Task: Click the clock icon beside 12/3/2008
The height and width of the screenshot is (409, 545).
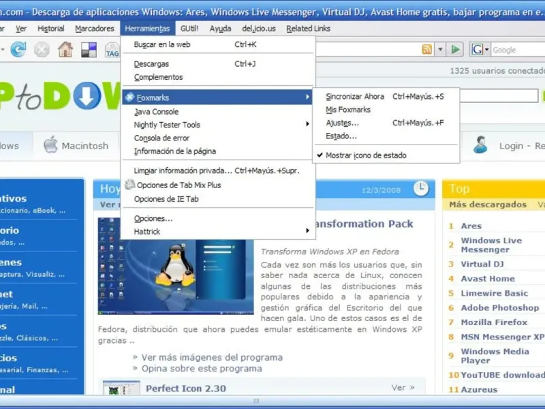Action: click(421, 188)
